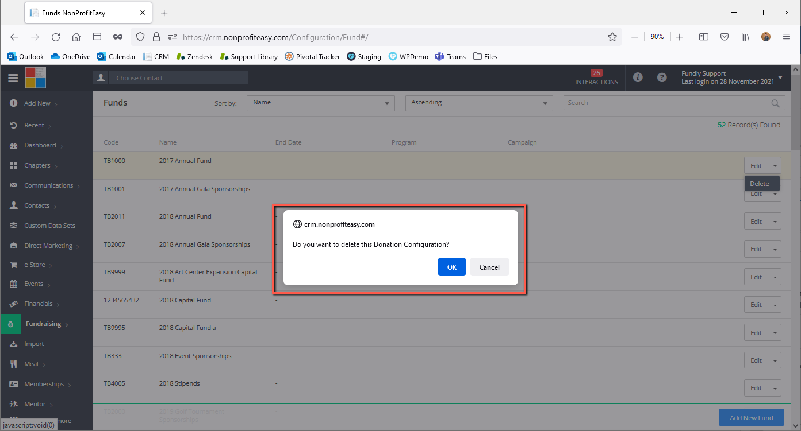Cancel the delete confirmation dialog
Image resolution: width=801 pixels, height=431 pixels.
[x=489, y=267]
